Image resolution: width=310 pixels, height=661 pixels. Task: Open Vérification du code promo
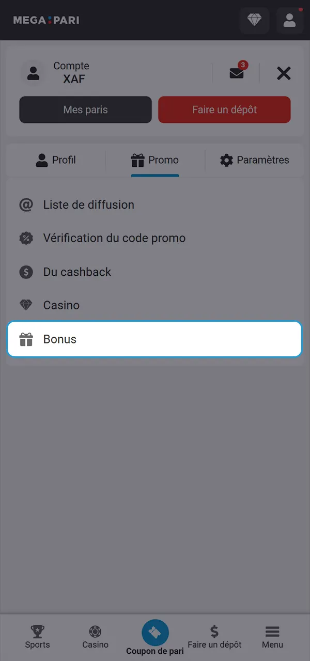tap(114, 238)
